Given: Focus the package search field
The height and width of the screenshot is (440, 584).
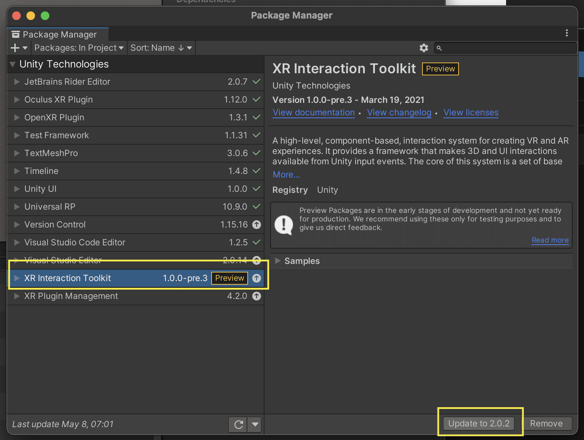Looking at the screenshot, I should coord(505,48).
